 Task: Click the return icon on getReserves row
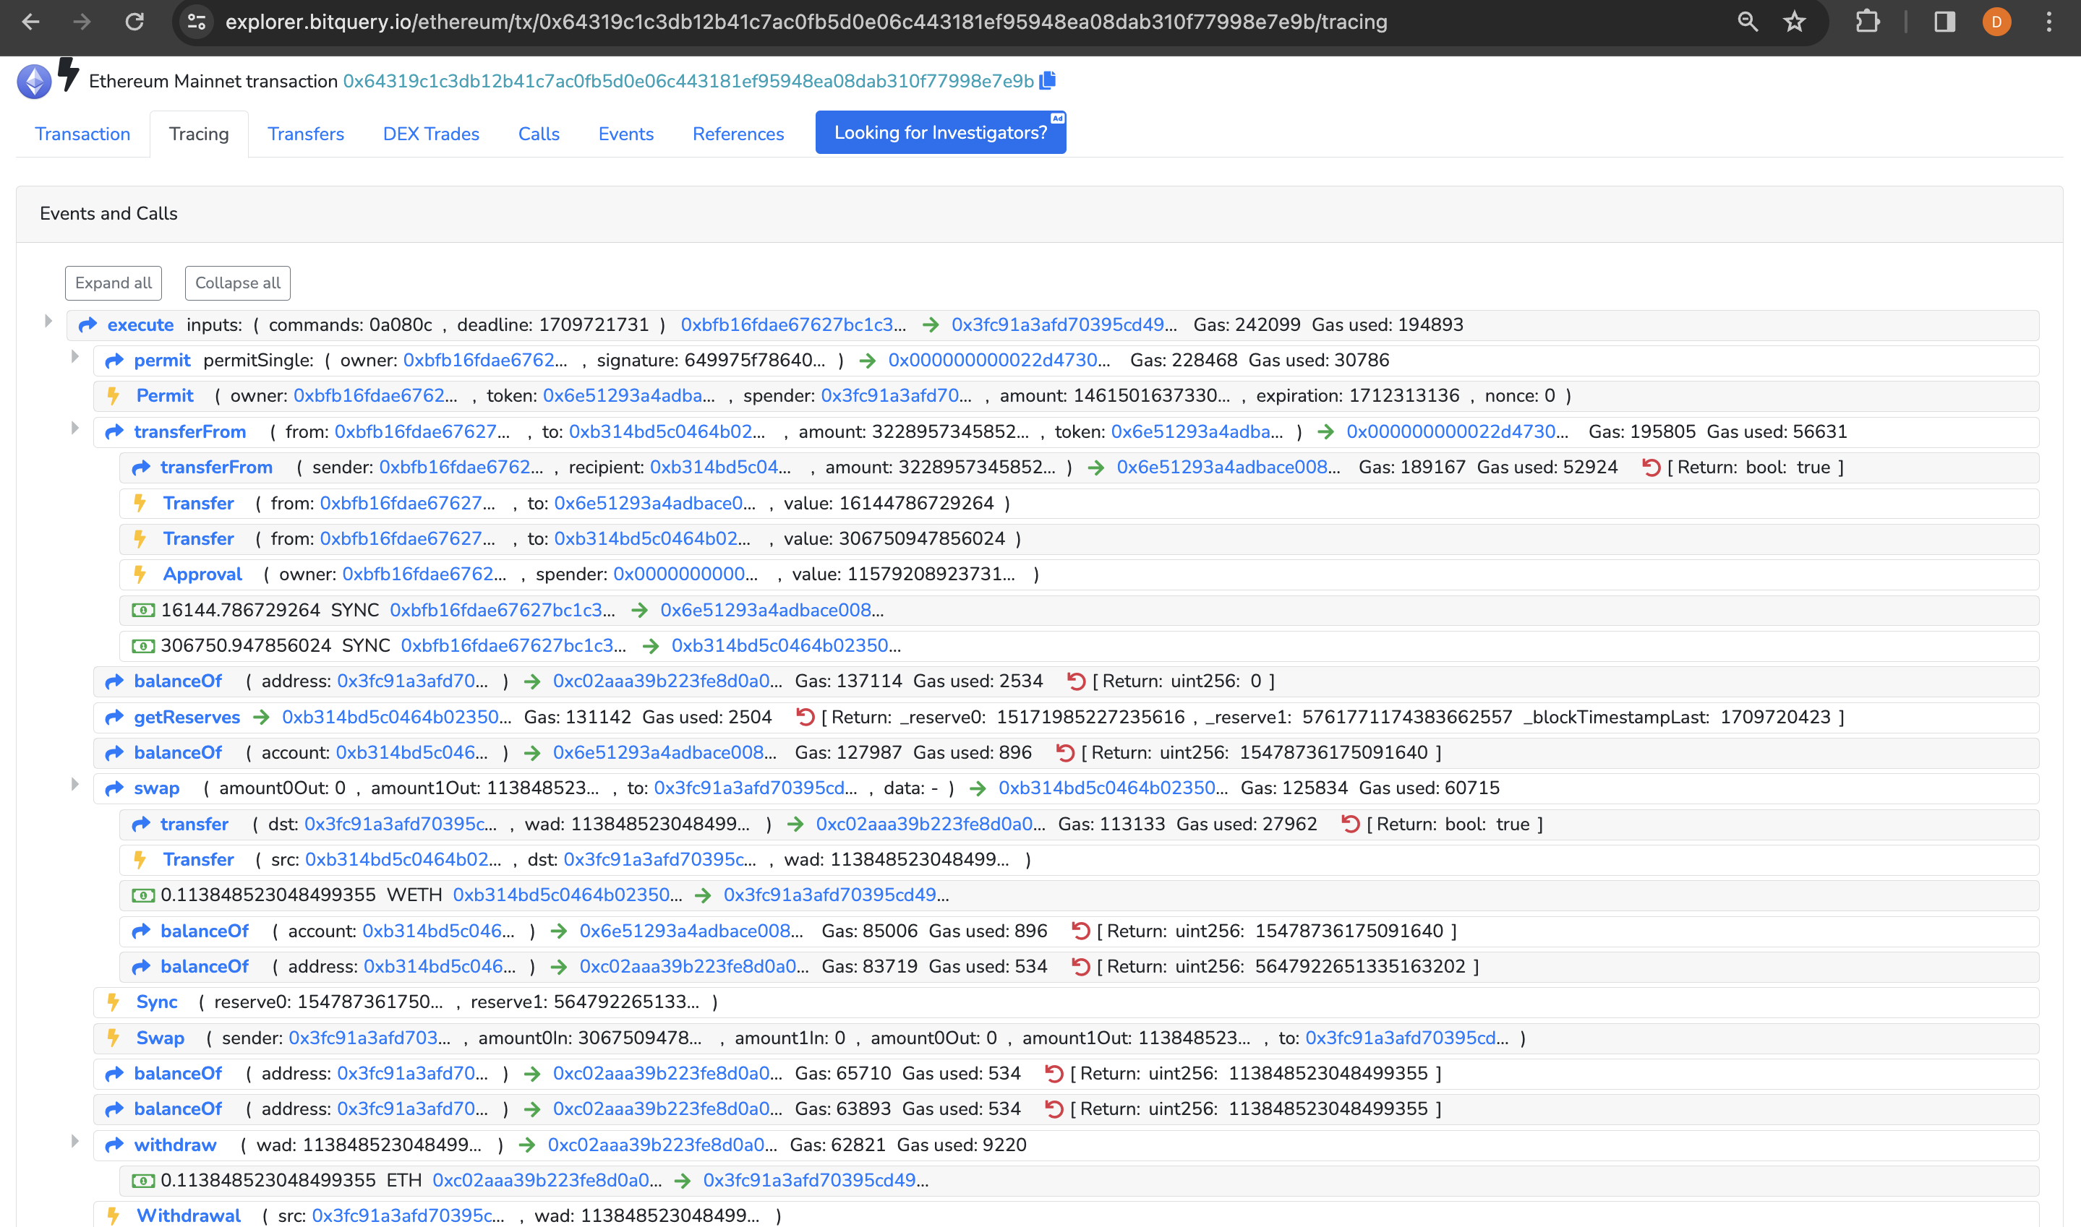click(x=805, y=717)
